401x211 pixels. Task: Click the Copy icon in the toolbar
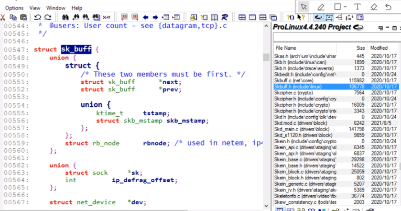[13, 17]
